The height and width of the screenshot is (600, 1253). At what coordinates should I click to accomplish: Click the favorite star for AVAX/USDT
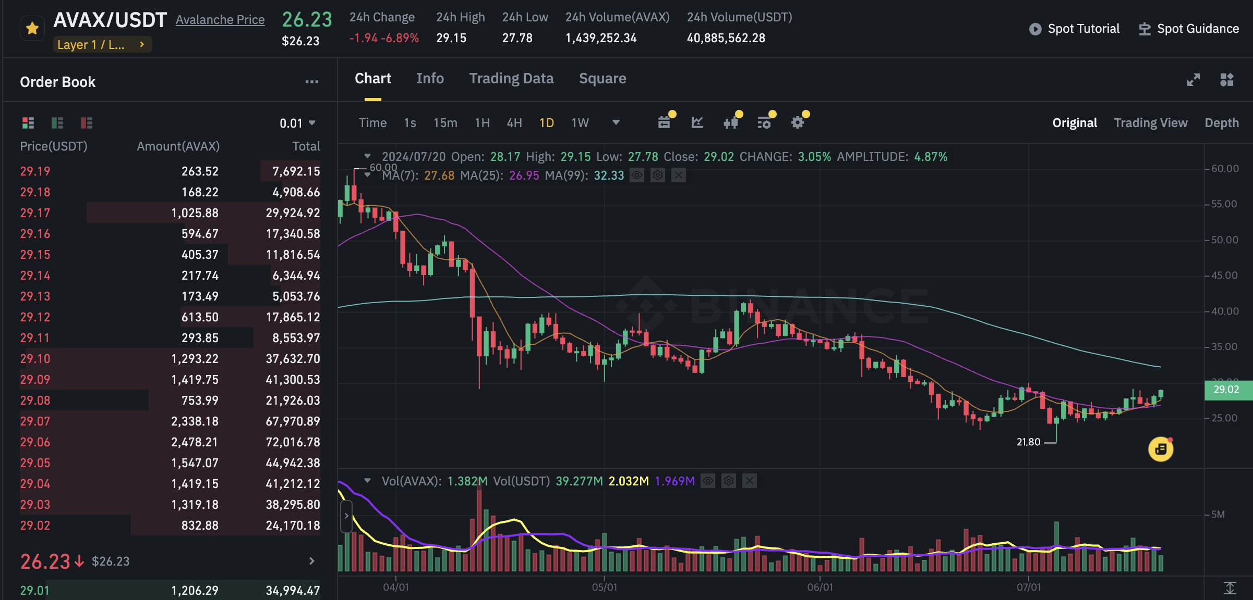pyautogui.click(x=32, y=28)
